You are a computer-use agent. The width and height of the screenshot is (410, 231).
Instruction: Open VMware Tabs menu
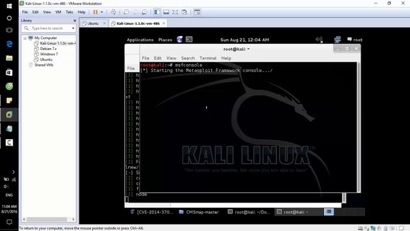coord(69,12)
